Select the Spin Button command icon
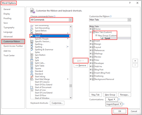 point(32,55)
